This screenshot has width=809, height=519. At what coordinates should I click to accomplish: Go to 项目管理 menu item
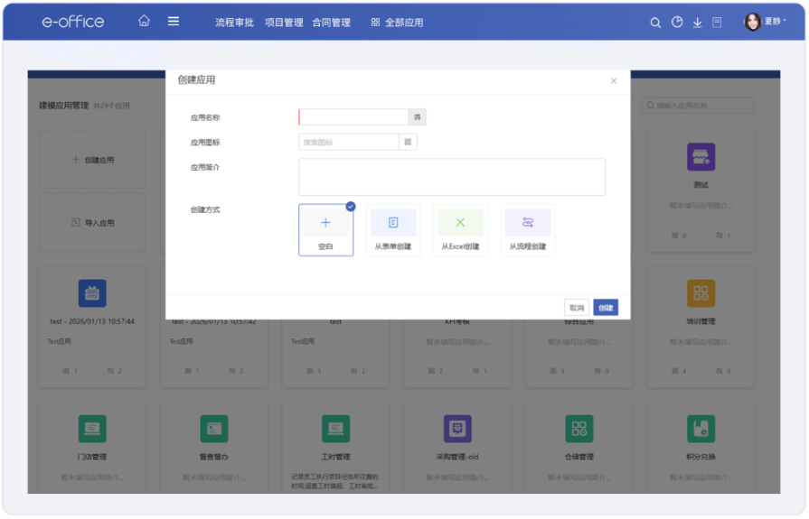click(x=284, y=23)
